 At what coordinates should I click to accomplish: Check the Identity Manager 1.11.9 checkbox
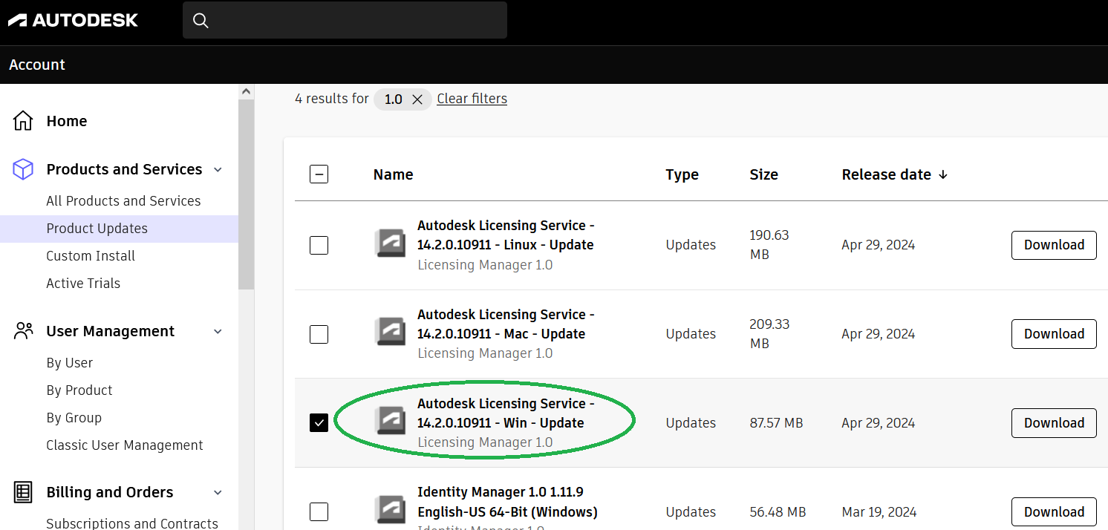[319, 511]
